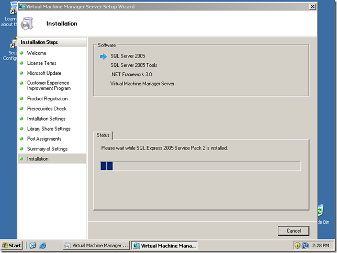Image resolution: width=337 pixels, height=253 pixels.
Task: Click green dot beside Microsoft Update
Action: 21,73
